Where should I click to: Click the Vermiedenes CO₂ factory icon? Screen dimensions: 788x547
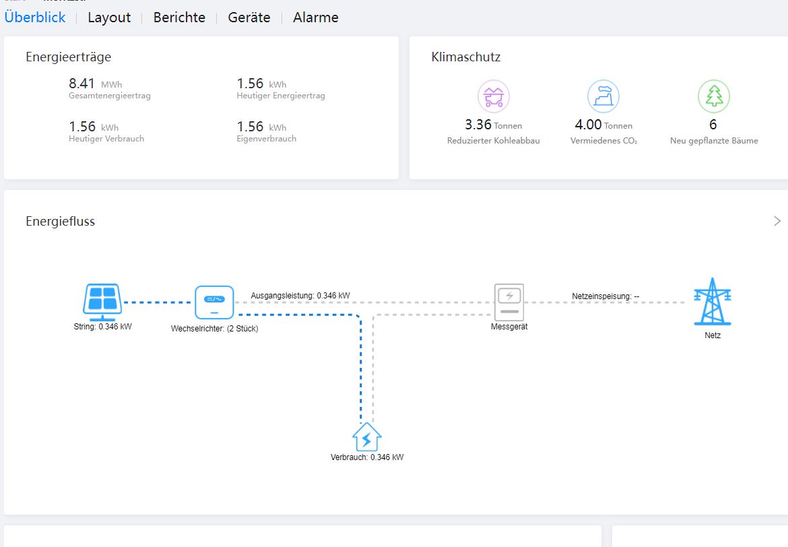point(603,96)
